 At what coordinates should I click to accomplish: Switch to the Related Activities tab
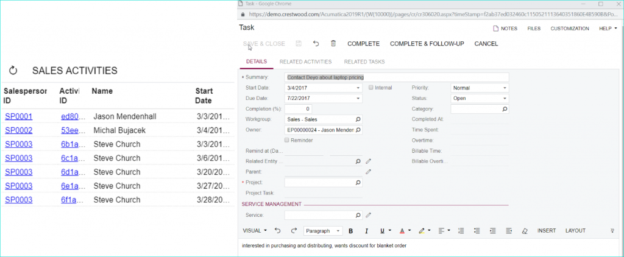[x=306, y=62]
